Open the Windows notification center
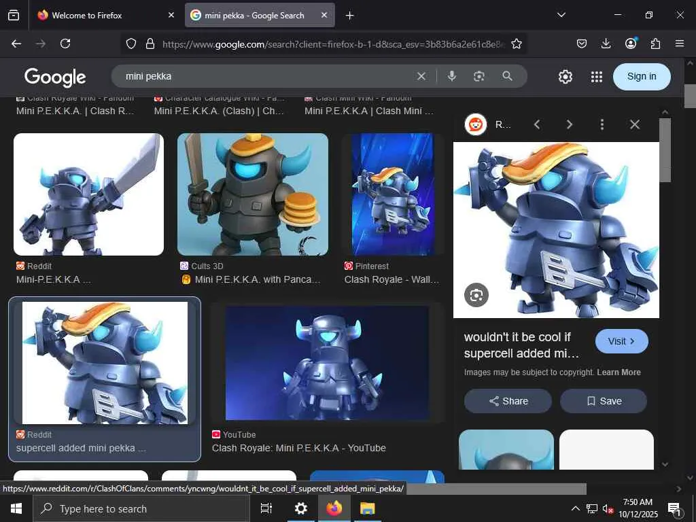 click(x=674, y=509)
